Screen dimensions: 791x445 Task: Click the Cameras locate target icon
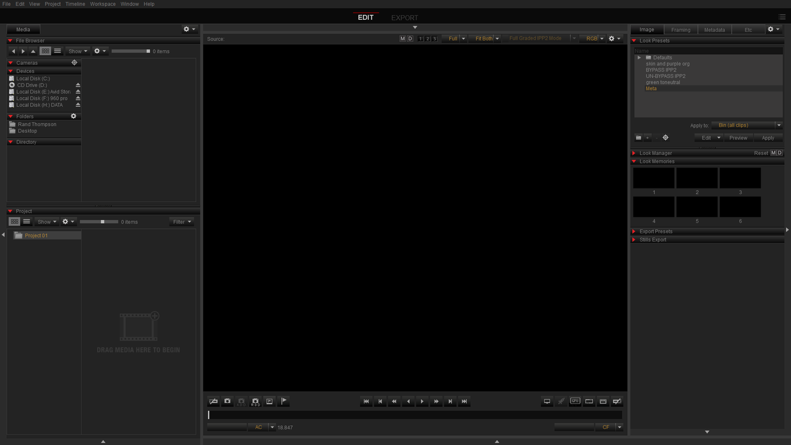74,62
